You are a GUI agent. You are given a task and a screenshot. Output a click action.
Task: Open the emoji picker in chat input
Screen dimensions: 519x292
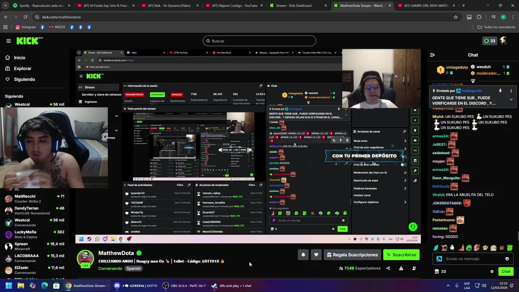coord(507,259)
